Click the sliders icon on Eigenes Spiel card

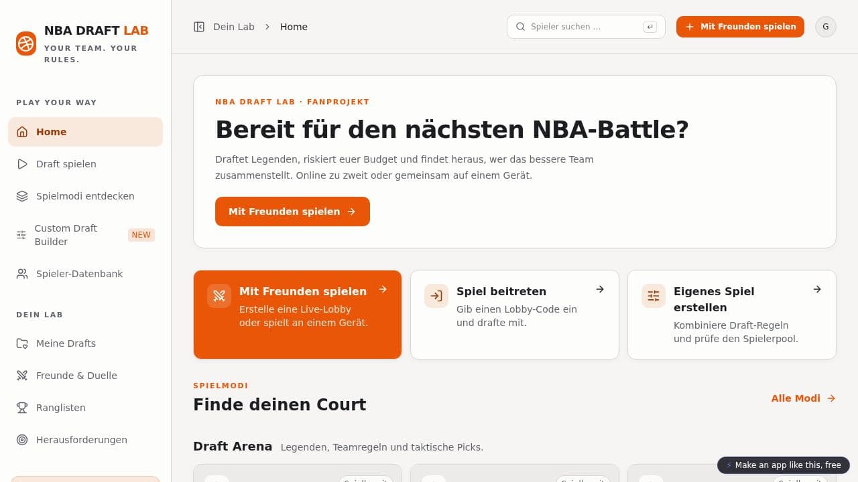(x=654, y=296)
